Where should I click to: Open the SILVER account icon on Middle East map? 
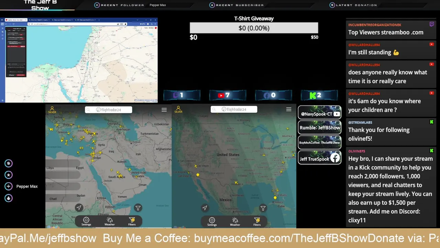pyautogui.click(x=52, y=110)
